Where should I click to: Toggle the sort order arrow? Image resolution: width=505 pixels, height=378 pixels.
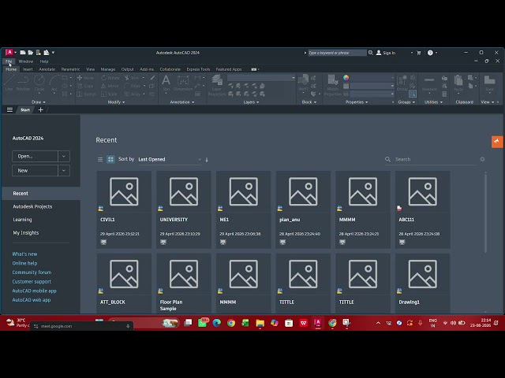pos(207,159)
